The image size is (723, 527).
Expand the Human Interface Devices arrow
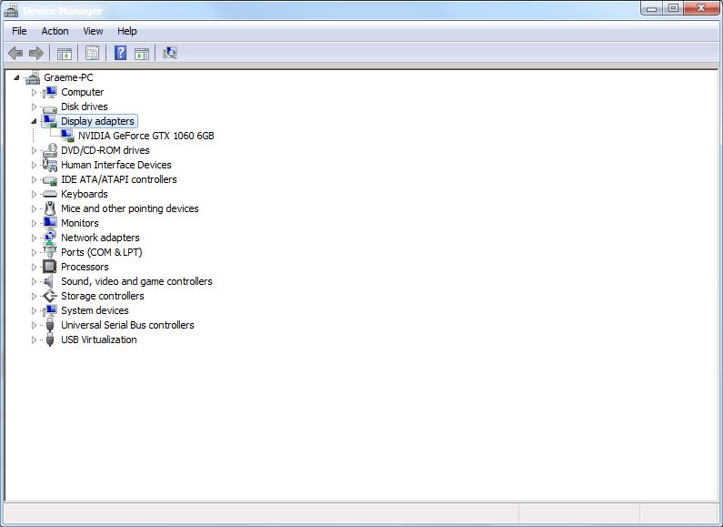pos(34,165)
